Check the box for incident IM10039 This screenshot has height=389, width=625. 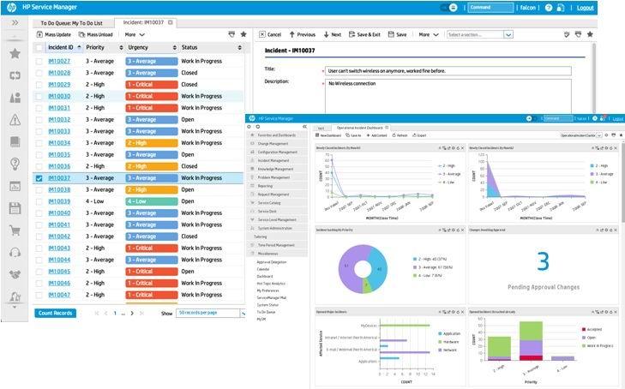(39, 202)
